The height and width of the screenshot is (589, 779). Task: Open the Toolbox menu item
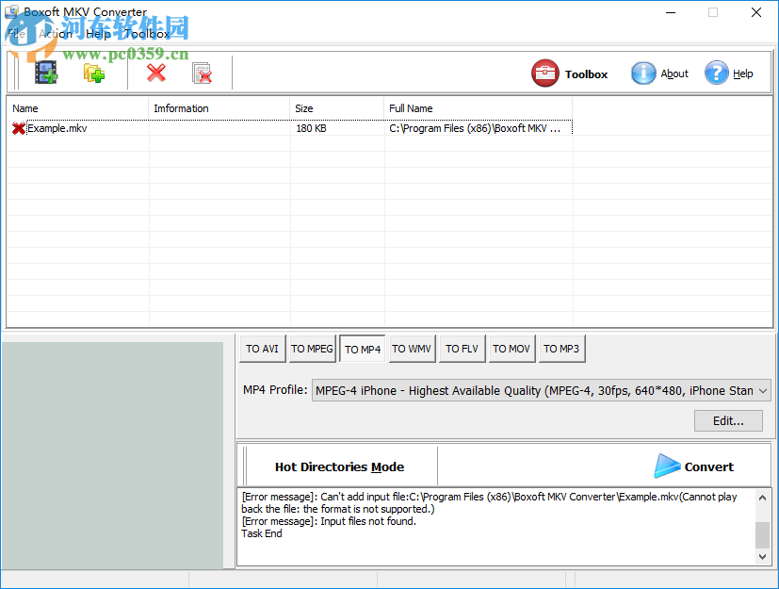pyautogui.click(x=146, y=33)
